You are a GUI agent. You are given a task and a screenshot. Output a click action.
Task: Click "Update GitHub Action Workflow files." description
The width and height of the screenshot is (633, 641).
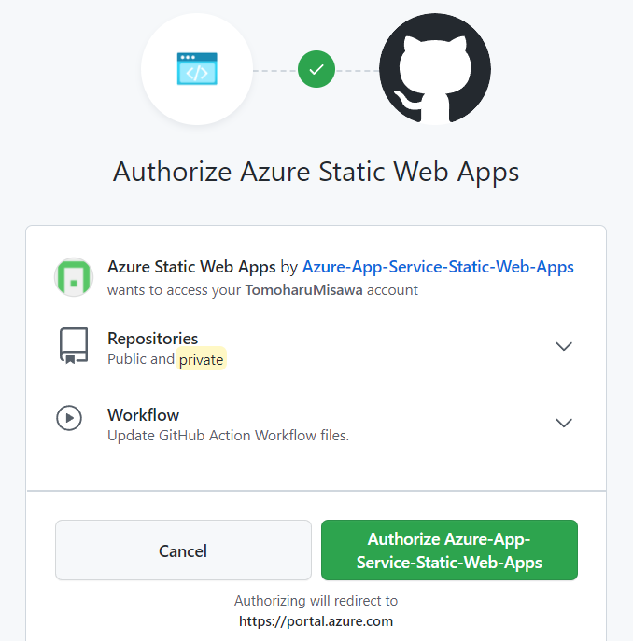(228, 436)
